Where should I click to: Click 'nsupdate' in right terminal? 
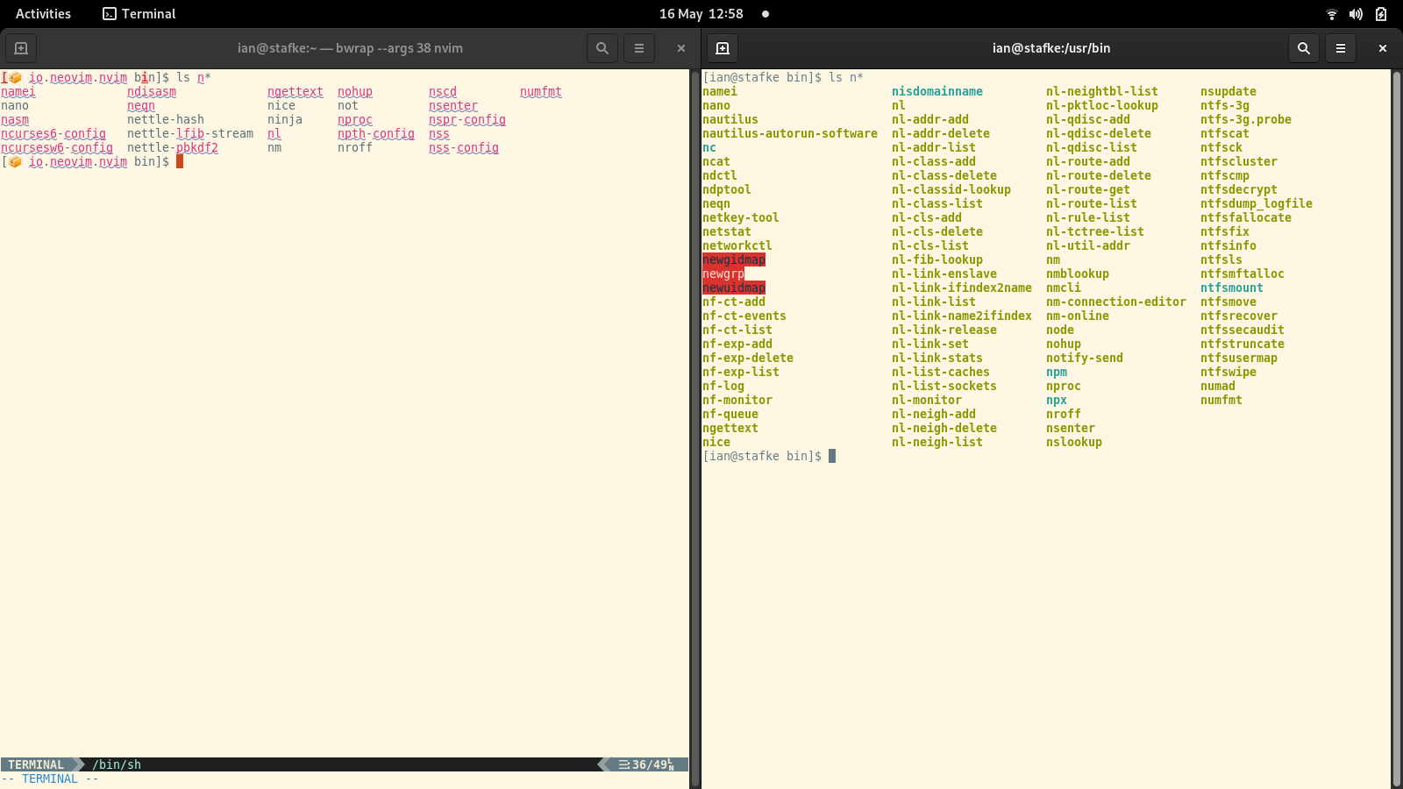point(1229,91)
